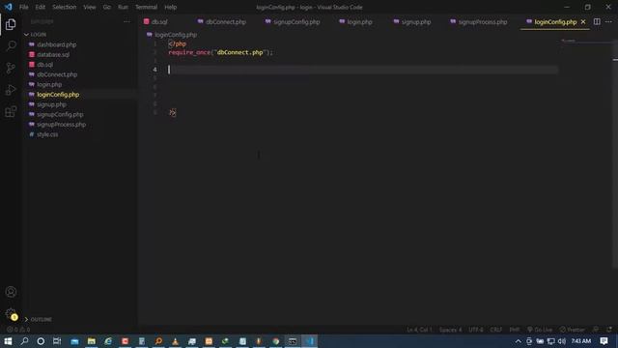Open Task View on the taskbar
Viewport: 618px width, 348px height.
coord(57,341)
